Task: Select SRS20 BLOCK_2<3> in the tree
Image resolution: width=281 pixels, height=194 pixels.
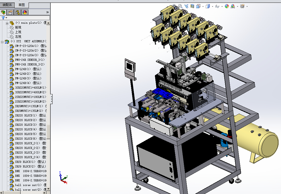Action: click(31, 153)
